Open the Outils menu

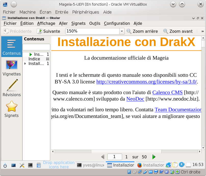pos(95,24)
